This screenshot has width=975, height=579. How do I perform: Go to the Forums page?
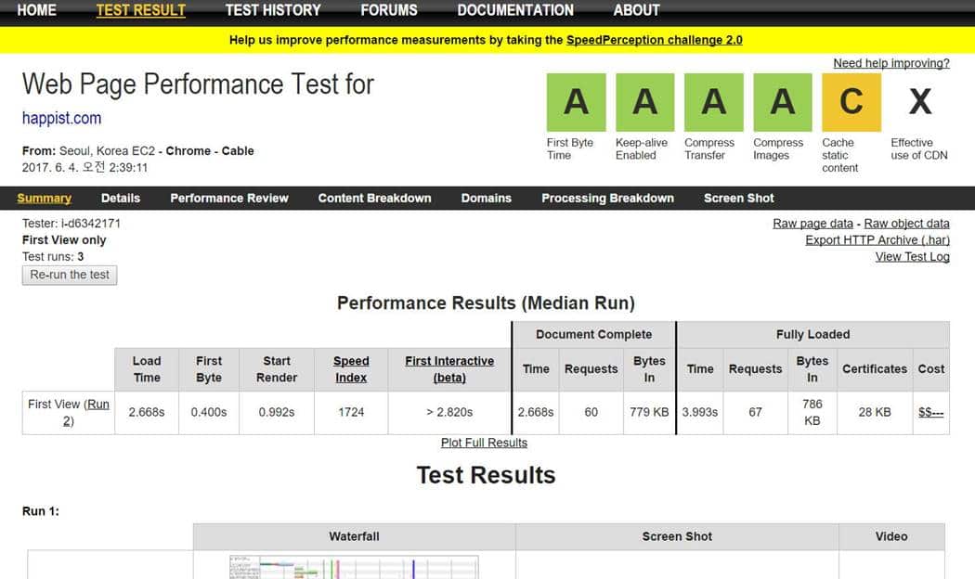(x=389, y=10)
